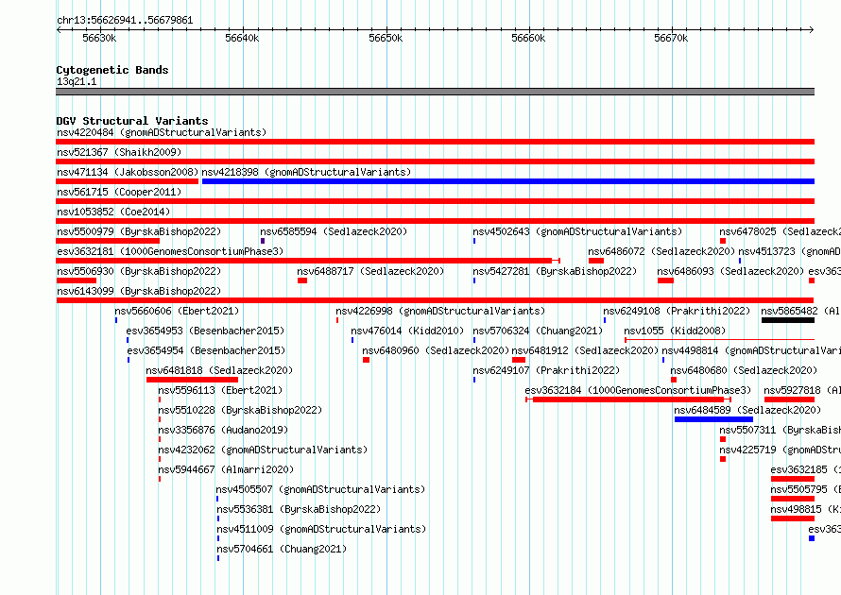This screenshot has width=841, height=595.
Task: Click nsv5506930 (ByrskaBishop2022) label
Action: [139, 271]
